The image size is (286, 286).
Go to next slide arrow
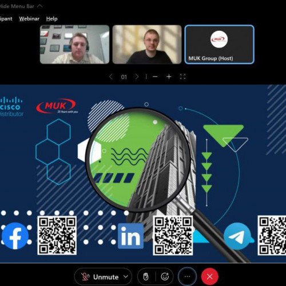coord(137,77)
